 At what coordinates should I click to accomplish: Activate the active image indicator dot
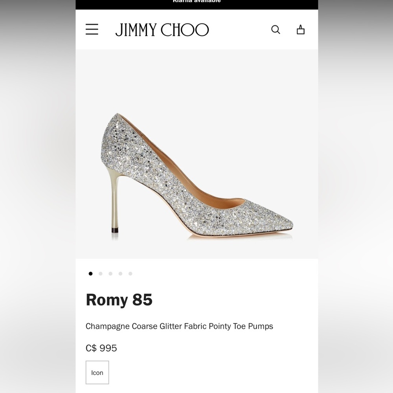[x=90, y=273]
